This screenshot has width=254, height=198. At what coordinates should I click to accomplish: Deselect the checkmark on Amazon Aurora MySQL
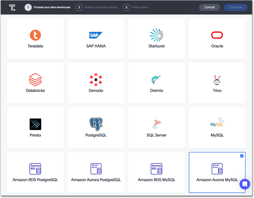242,156
